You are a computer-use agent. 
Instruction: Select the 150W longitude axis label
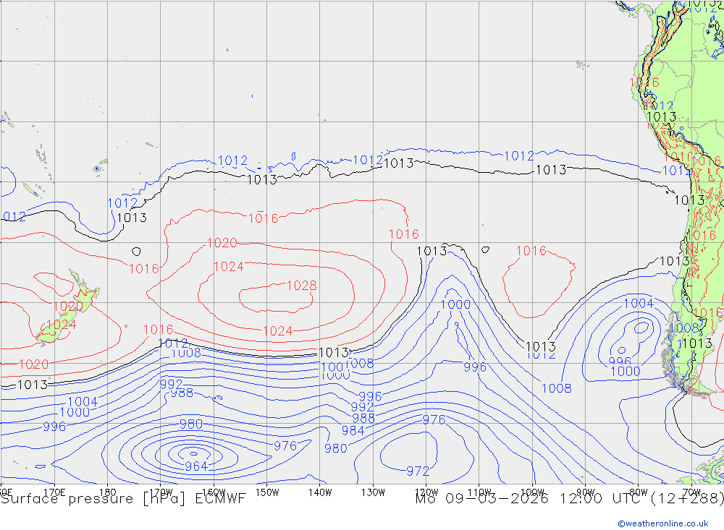(267, 492)
